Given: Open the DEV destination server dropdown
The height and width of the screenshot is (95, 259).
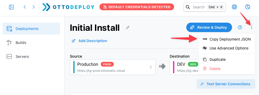Looking at the screenshot, I should coord(184,67).
